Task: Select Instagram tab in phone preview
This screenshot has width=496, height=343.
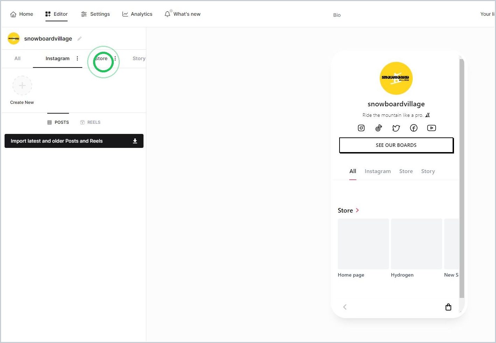Action: point(378,171)
